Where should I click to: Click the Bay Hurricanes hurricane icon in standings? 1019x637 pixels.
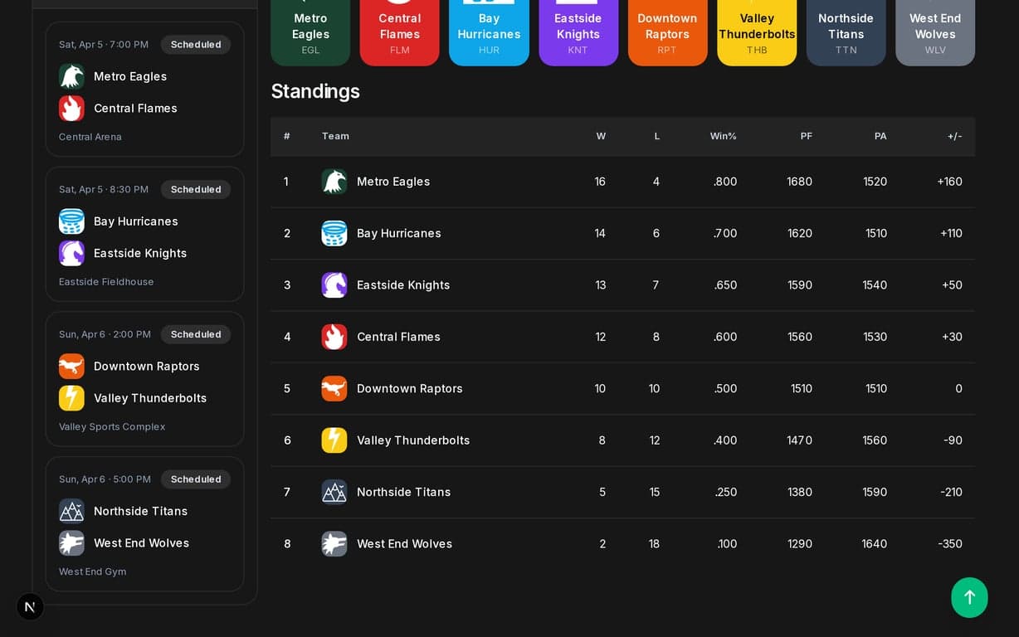click(x=334, y=233)
